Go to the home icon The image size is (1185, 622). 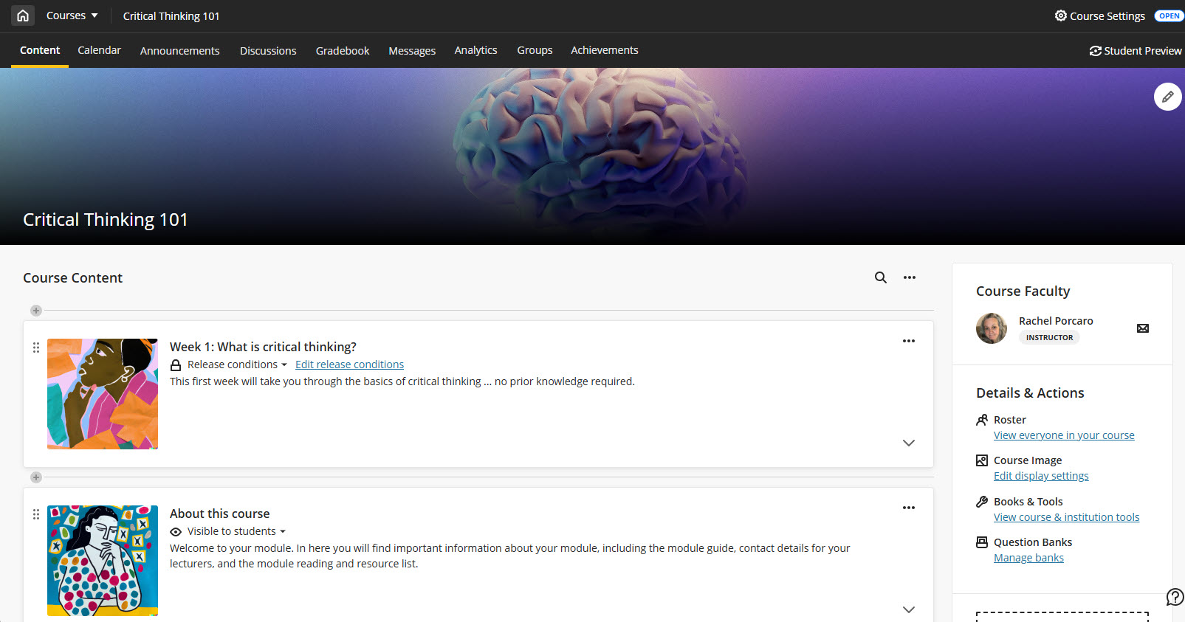point(23,15)
